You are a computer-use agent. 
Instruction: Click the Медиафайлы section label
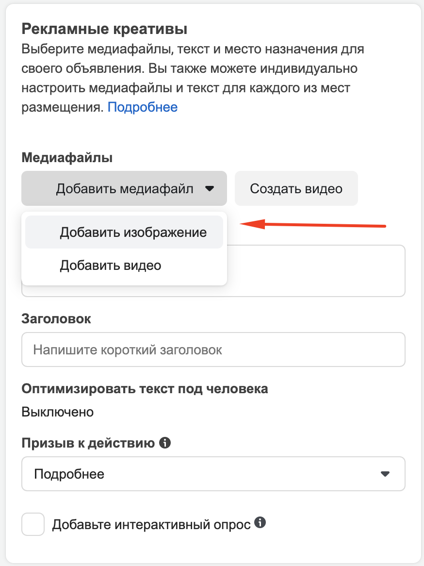coord(67,158)
